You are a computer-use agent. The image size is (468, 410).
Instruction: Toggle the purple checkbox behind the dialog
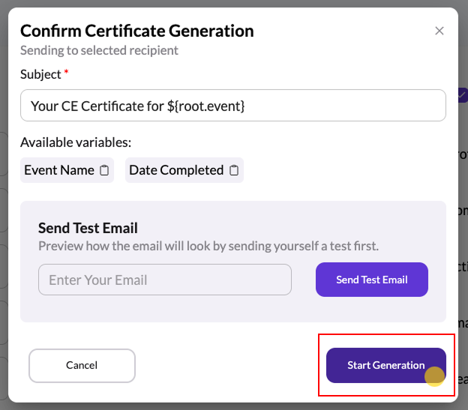tap(463, 95)
